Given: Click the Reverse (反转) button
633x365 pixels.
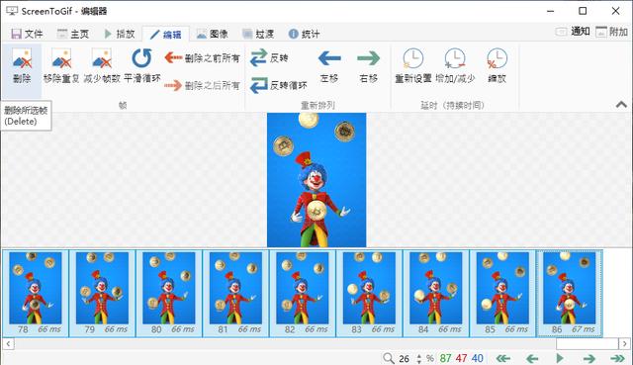Looking at the screenshot, I should pyautogui.click(x=269, y=57).
